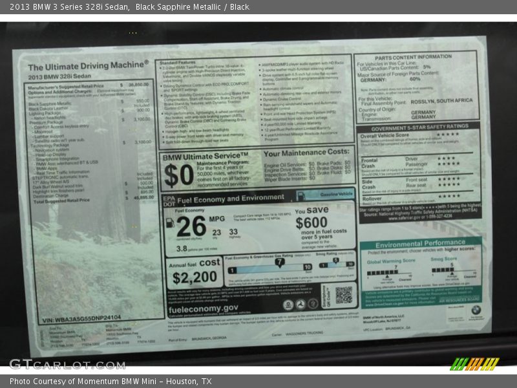Click the 'Fuel Economy and Environment' heading
Screen dimensions: 517x388
click(231, 199)
